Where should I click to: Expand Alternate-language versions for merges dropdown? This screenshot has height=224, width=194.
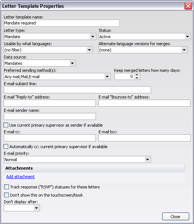click(184, 50)
